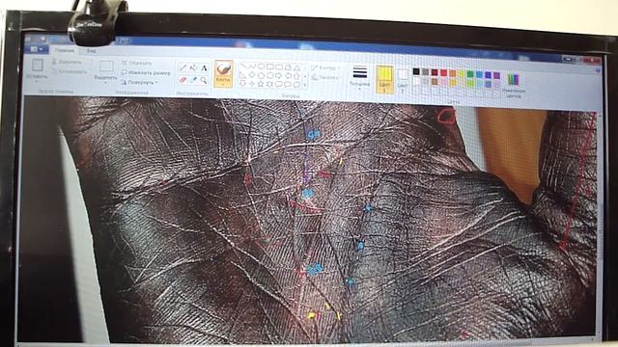Select the Magnifier zoom tool
The width and height of the screenshot is (618, 347).
pos(204,81)
